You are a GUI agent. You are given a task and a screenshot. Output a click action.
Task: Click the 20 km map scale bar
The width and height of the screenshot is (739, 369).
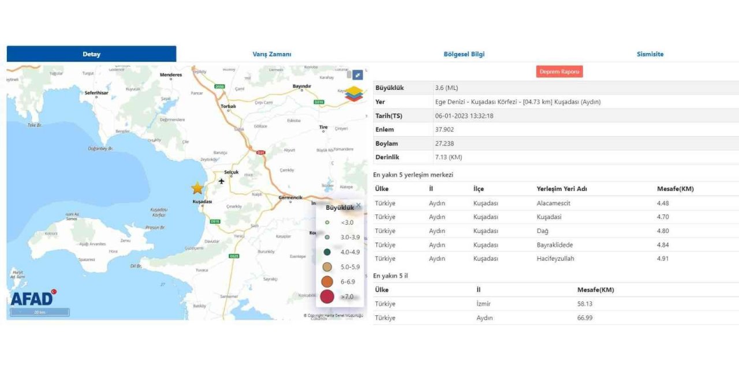pos(40,312)
